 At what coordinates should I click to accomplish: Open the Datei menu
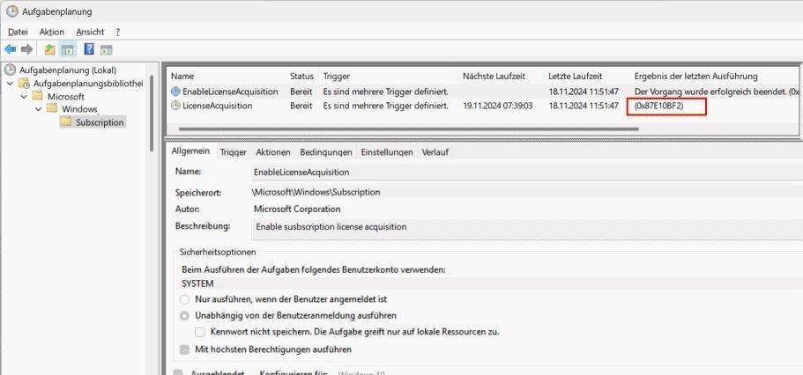tap(18, 32)
